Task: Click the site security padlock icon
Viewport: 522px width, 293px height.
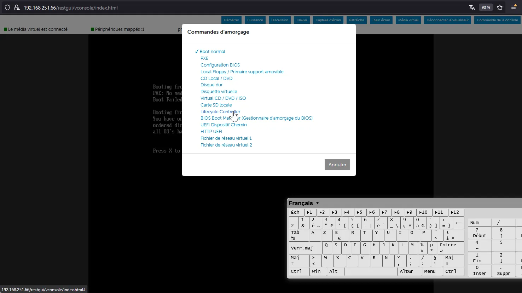Action: (17, 7)
